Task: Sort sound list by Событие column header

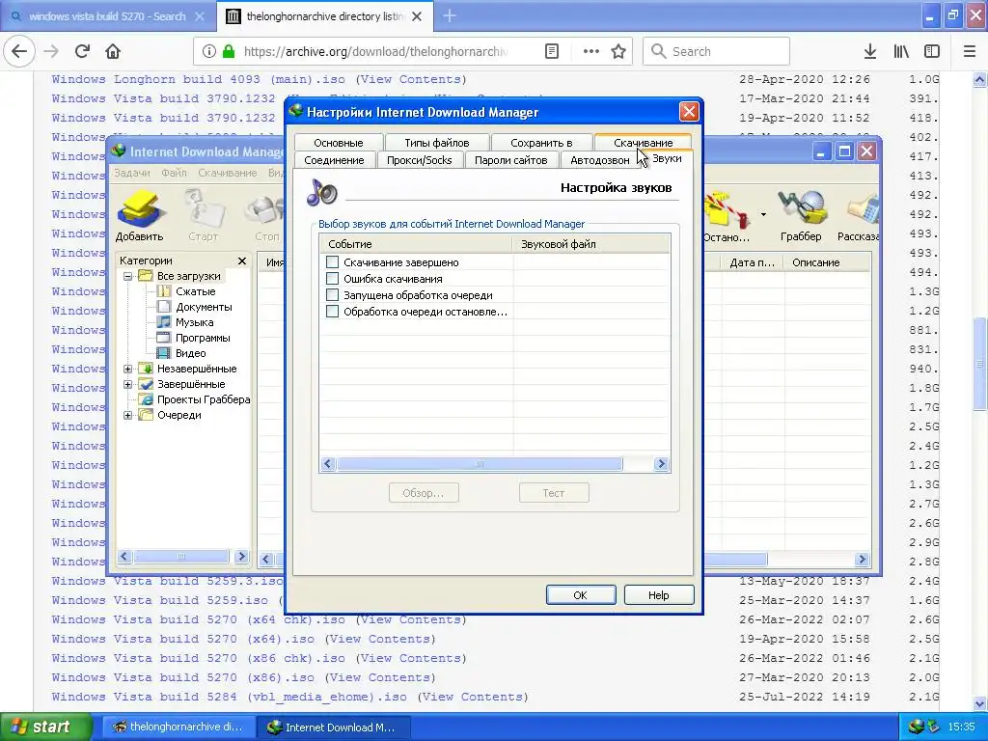Action: (x=417, y=244)
